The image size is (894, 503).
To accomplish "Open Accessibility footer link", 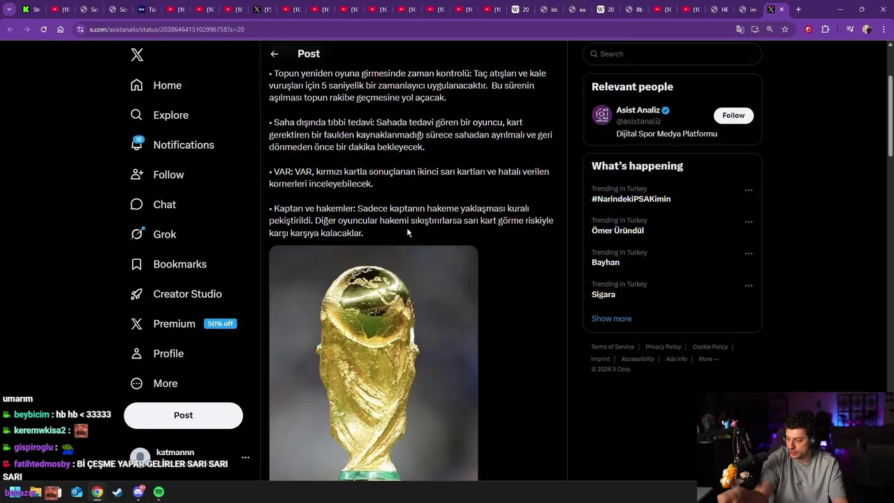I will (638, 359).
